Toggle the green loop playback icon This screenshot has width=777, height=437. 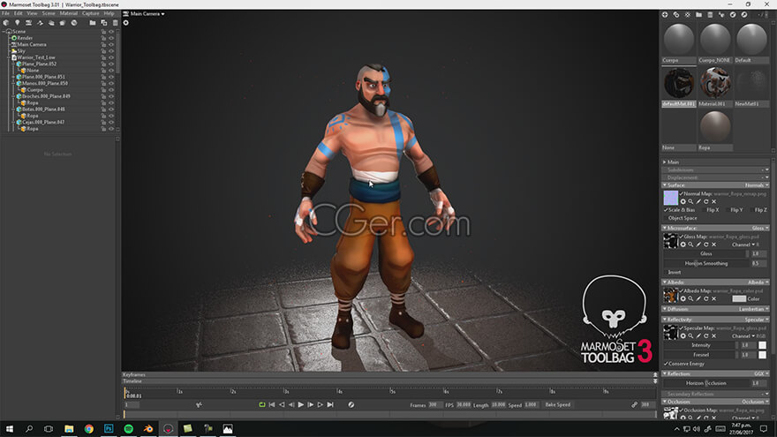click(x=261, y=405)
